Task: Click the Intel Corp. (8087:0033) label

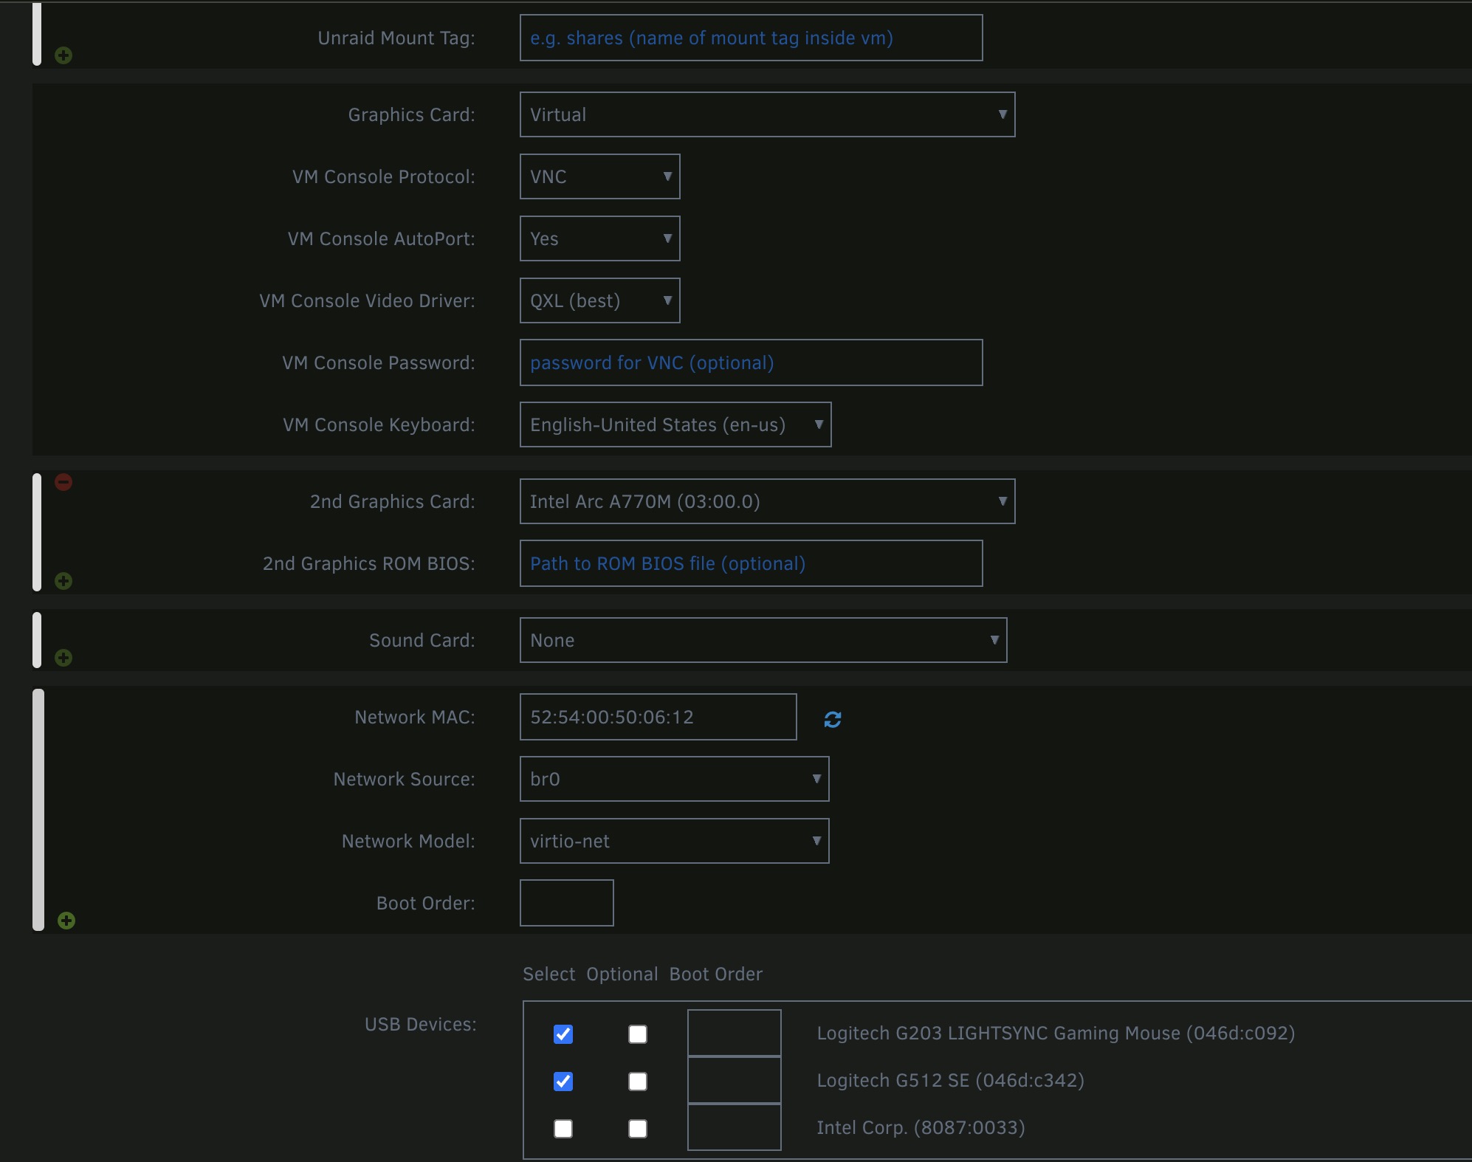Action: pyautogui.click(x=921, y=1127)
